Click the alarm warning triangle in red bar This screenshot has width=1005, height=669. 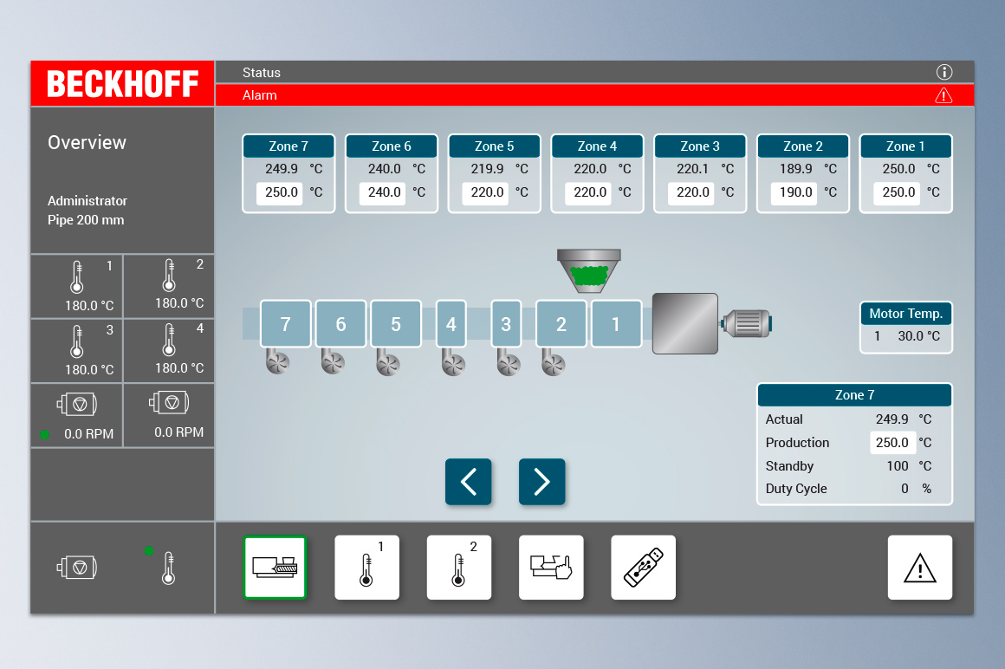pyautogui.click(x=943, y=95)
